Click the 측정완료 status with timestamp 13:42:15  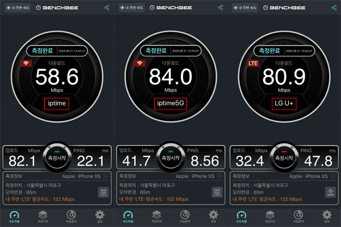click(57, 51)
